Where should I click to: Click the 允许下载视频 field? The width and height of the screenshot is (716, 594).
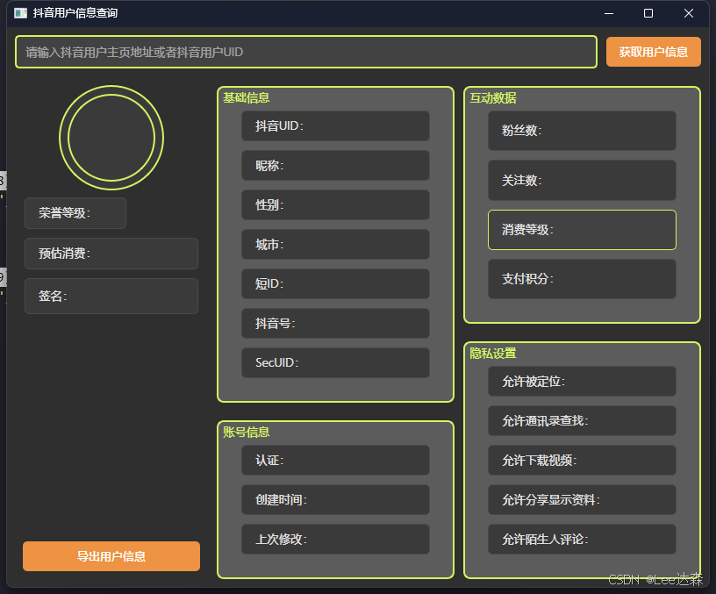[583, 461]
